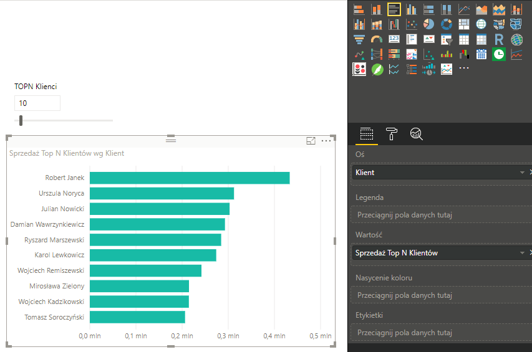
Task: Expand the Klient field dropdown arrow
Action: pos(521,172)
